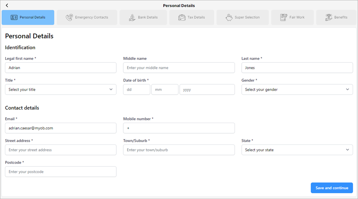This screenshot has width=358, height=199.
Task: Open the State selection dropdown
Action: click(x=297, y=150)
